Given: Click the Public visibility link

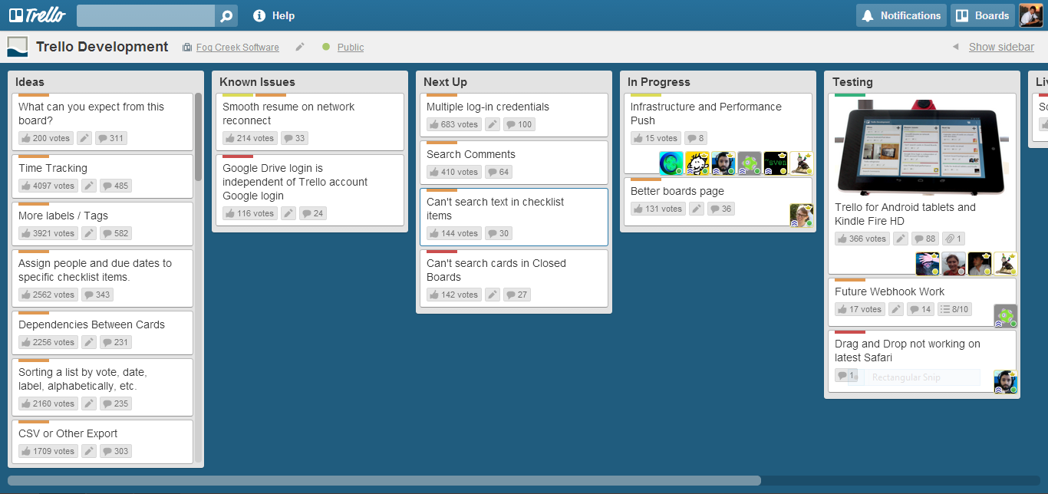Looking at the screenshot, I should click(x=351, y=48).
